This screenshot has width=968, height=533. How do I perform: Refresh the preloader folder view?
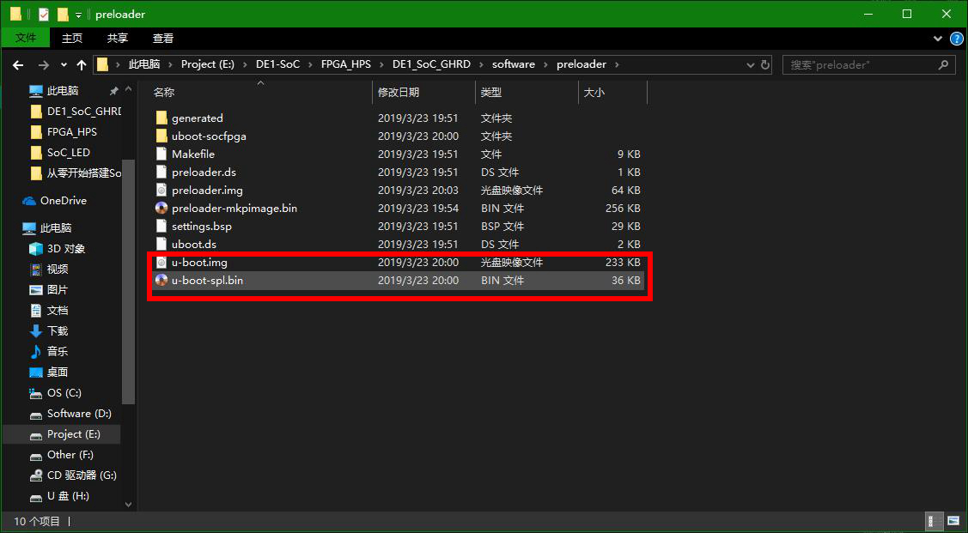pos(765,64)
